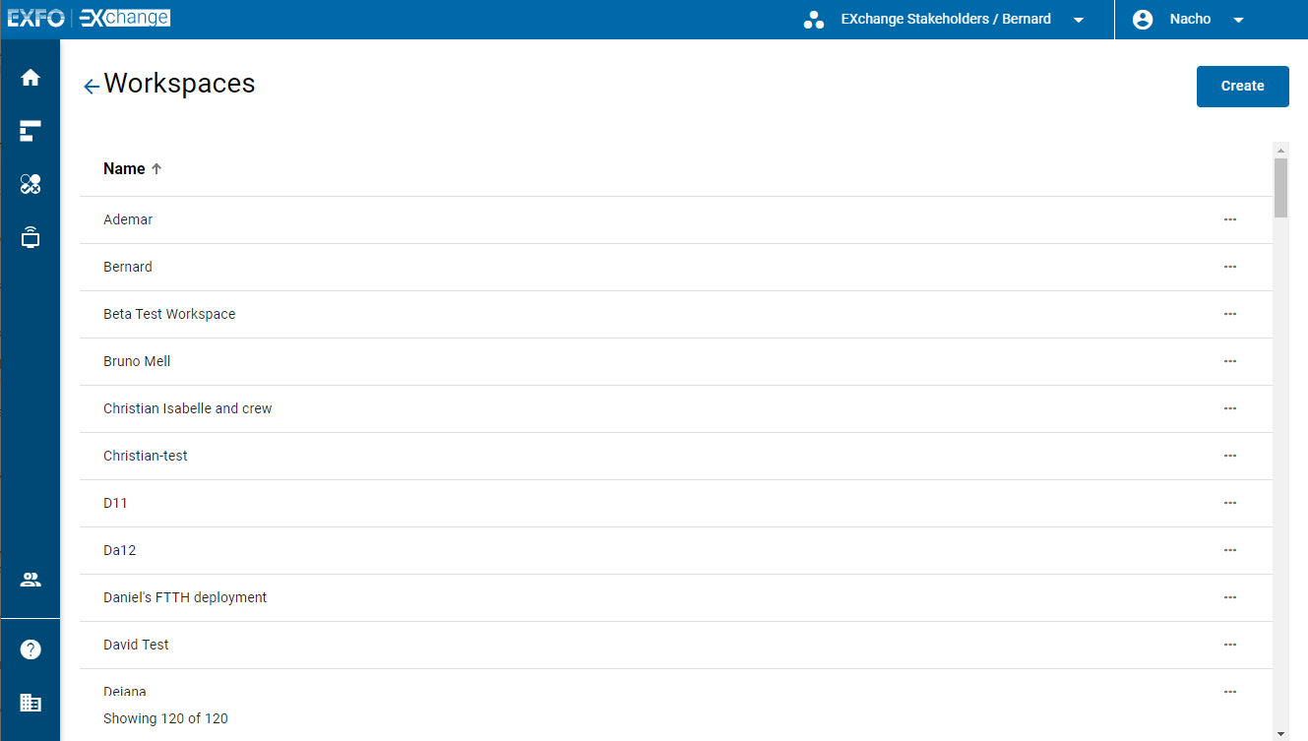This screenshot has height=741, width=1308.
Task: Open the results dashboard icon in the sidebar
Action: pyautogui.click(x=30, y=130)
